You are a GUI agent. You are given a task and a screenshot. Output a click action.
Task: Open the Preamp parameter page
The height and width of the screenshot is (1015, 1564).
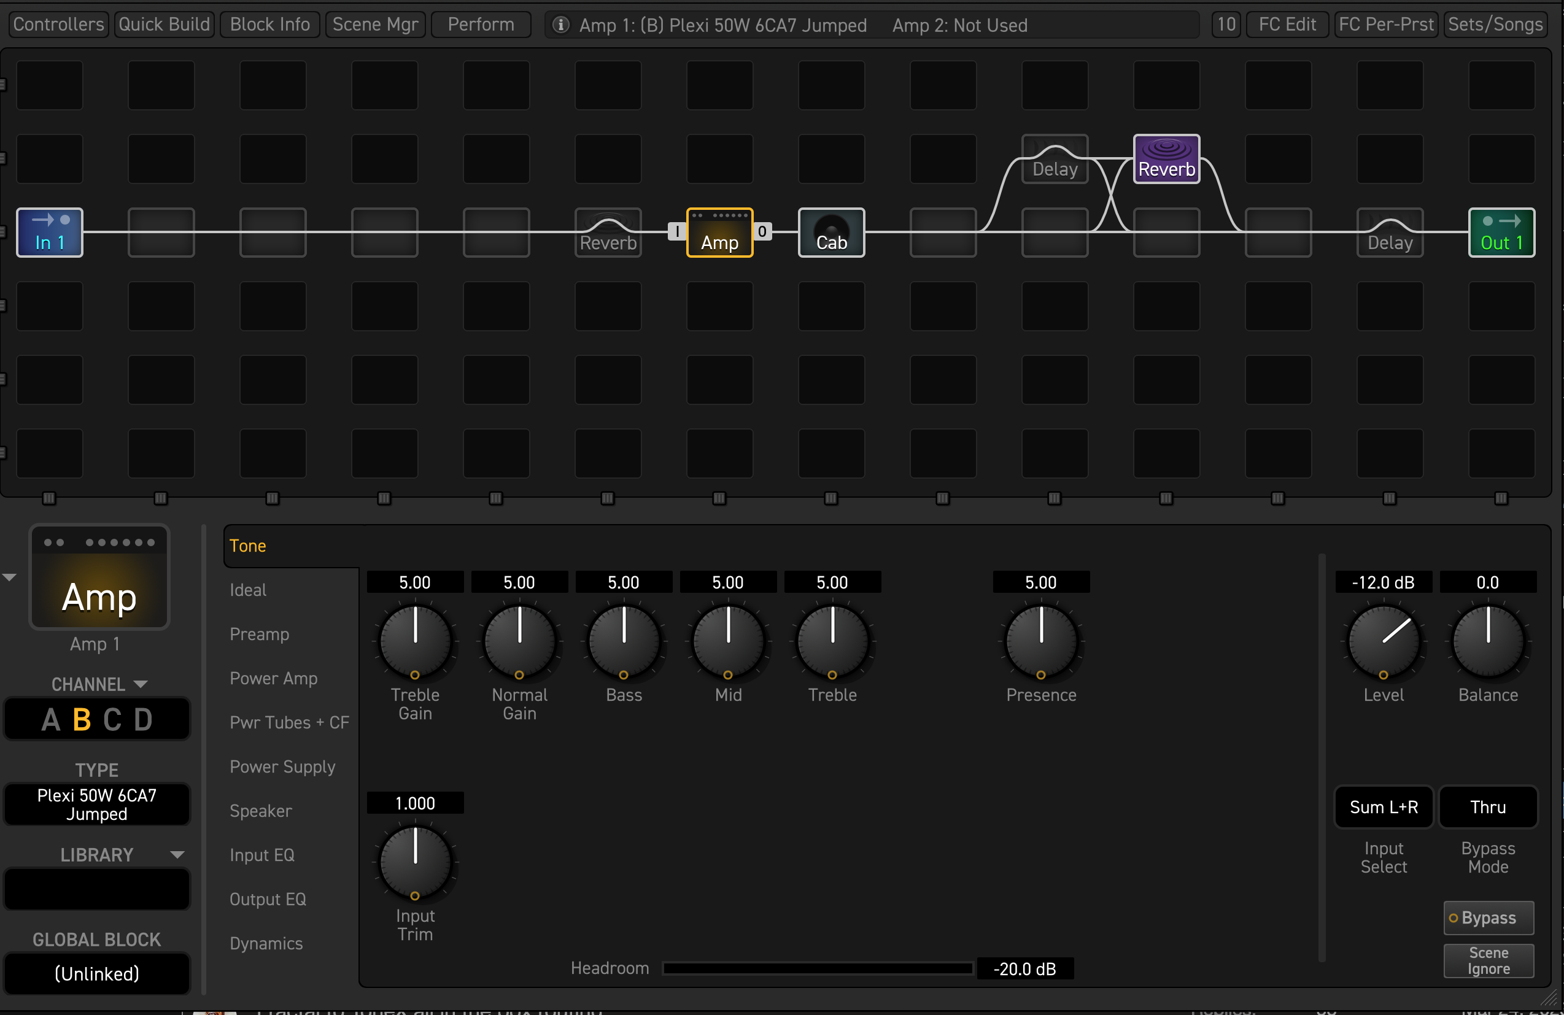coord(259,634)
